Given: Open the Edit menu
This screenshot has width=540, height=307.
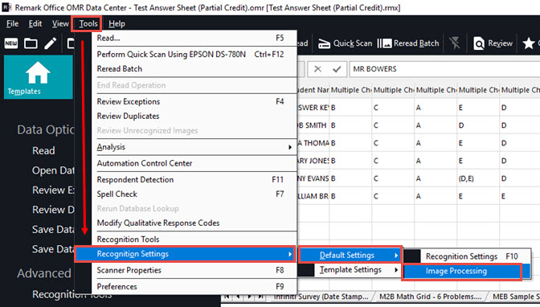Looking at the screenshot, I should click(35, 24).
